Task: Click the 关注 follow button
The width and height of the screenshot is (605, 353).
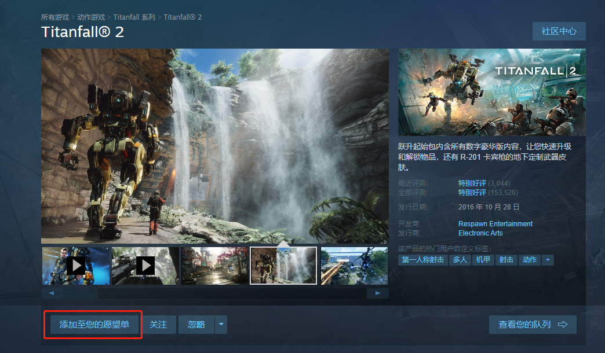Action: coord(158,325)
